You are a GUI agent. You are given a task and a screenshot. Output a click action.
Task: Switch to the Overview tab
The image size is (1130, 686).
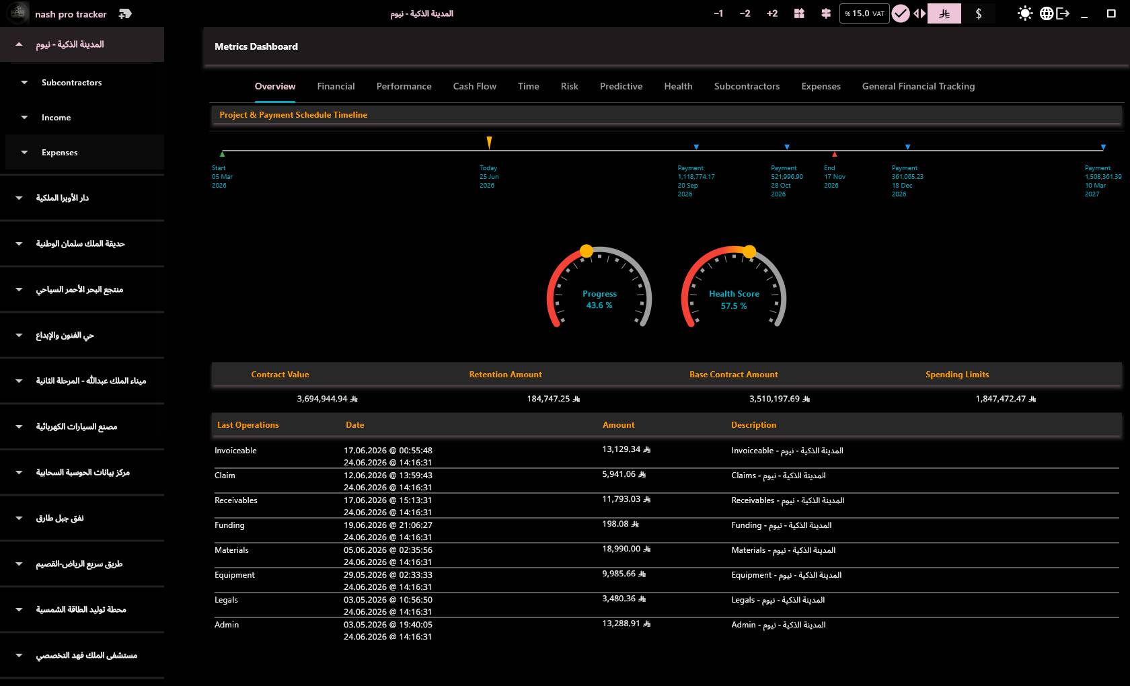tap(275, 86)
